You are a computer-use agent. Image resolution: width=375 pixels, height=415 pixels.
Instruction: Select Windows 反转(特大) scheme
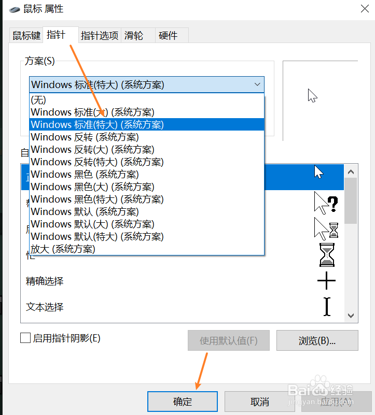pos(147,162)
